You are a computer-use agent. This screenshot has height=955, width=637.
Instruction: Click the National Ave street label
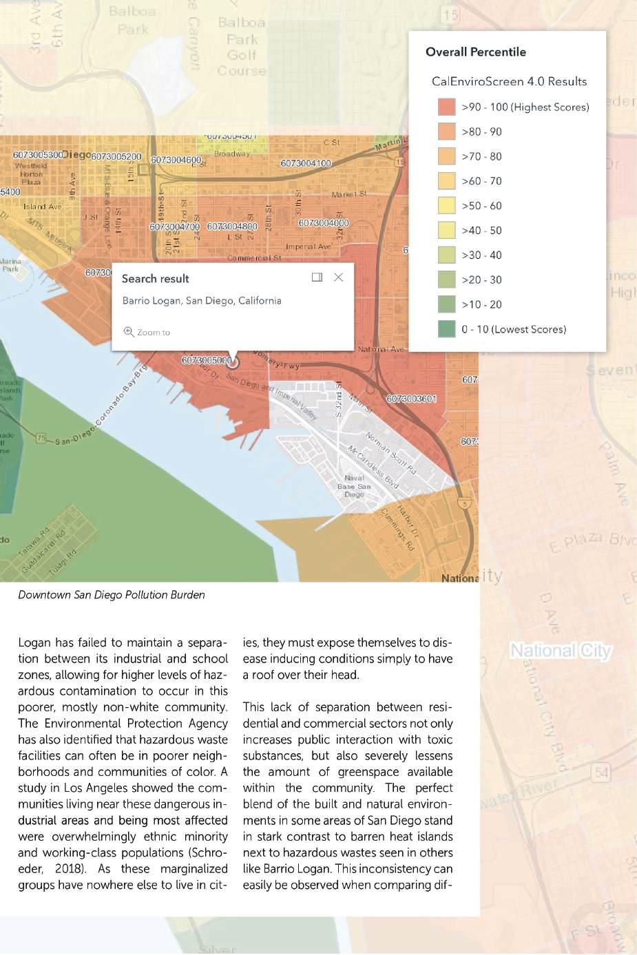[x=381, y=349]
